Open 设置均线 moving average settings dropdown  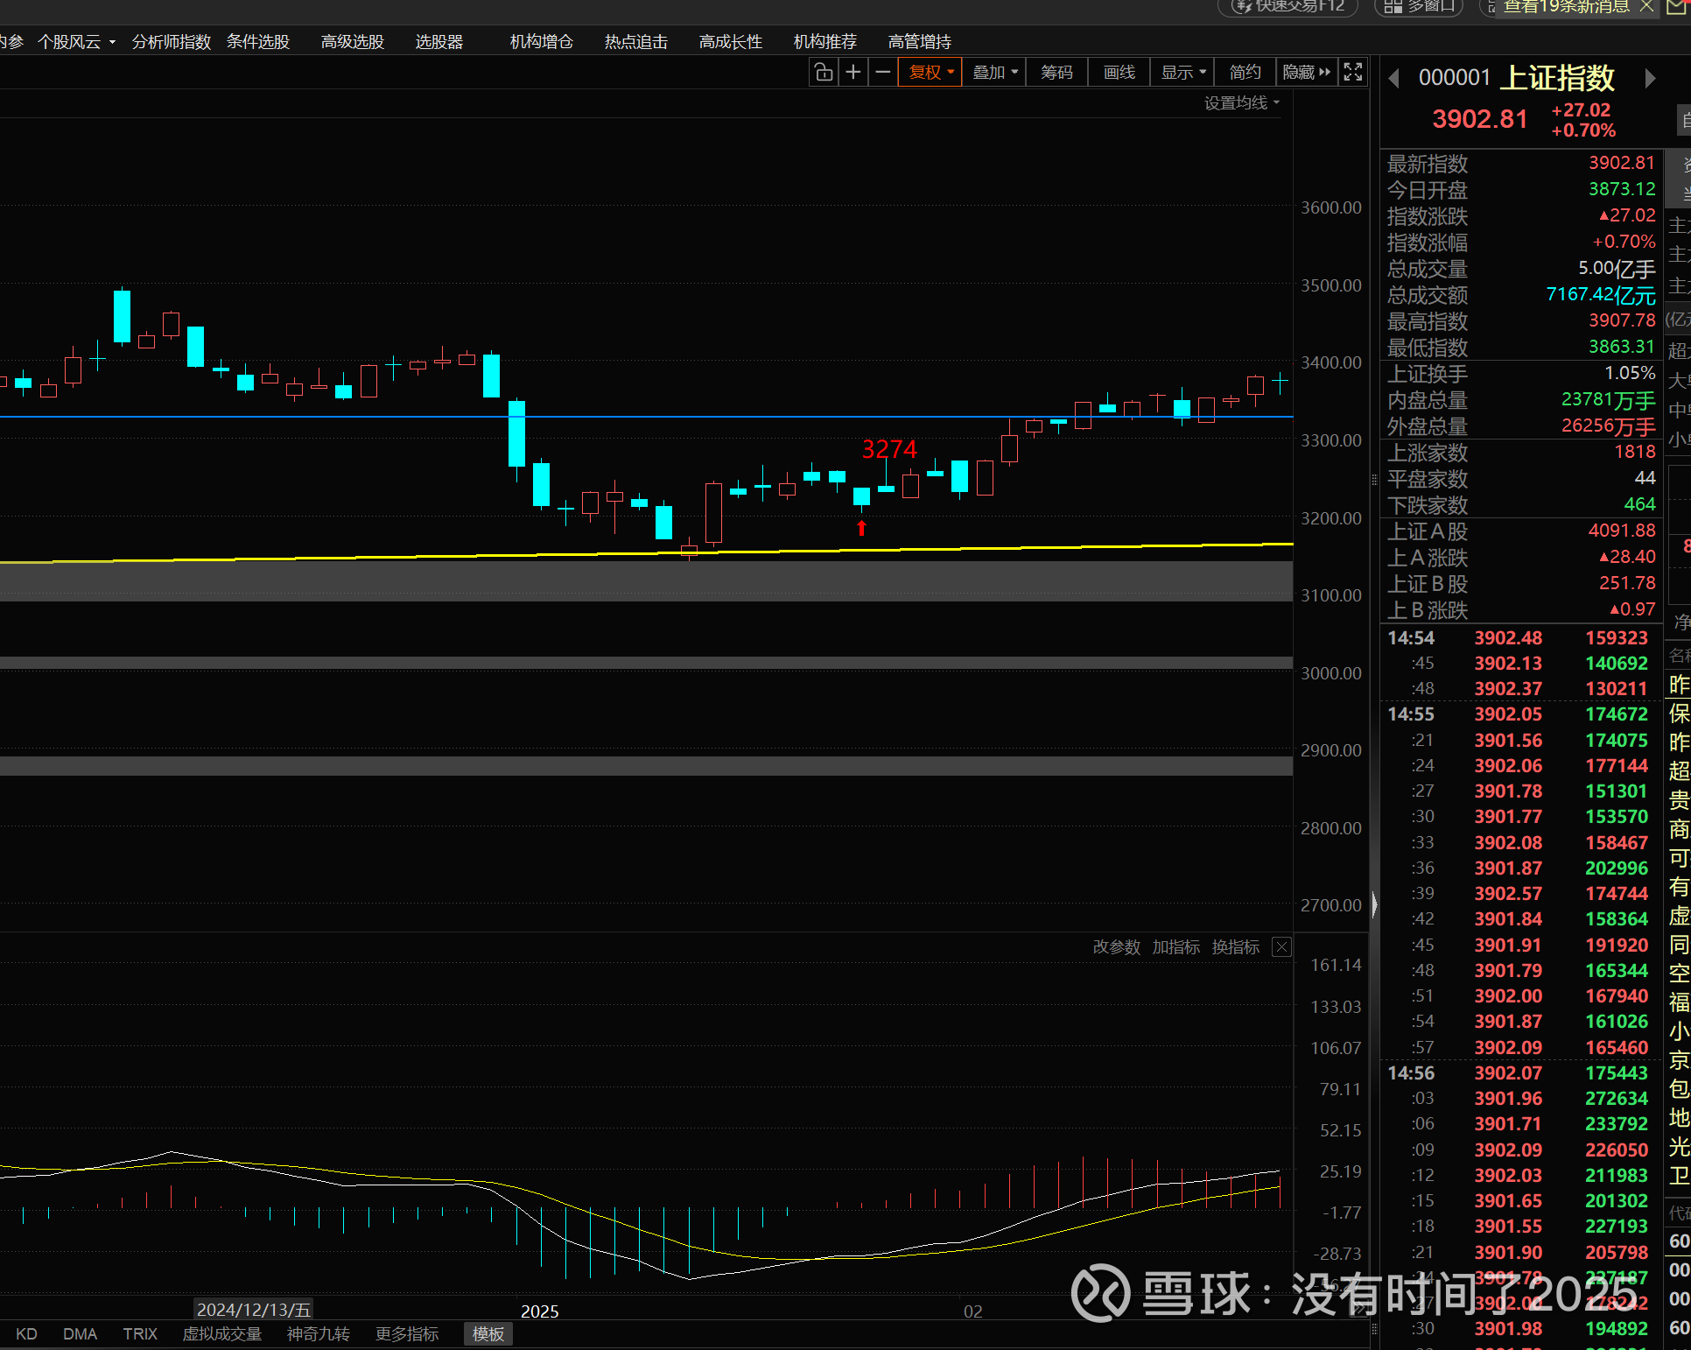(x=1241, y=103)
